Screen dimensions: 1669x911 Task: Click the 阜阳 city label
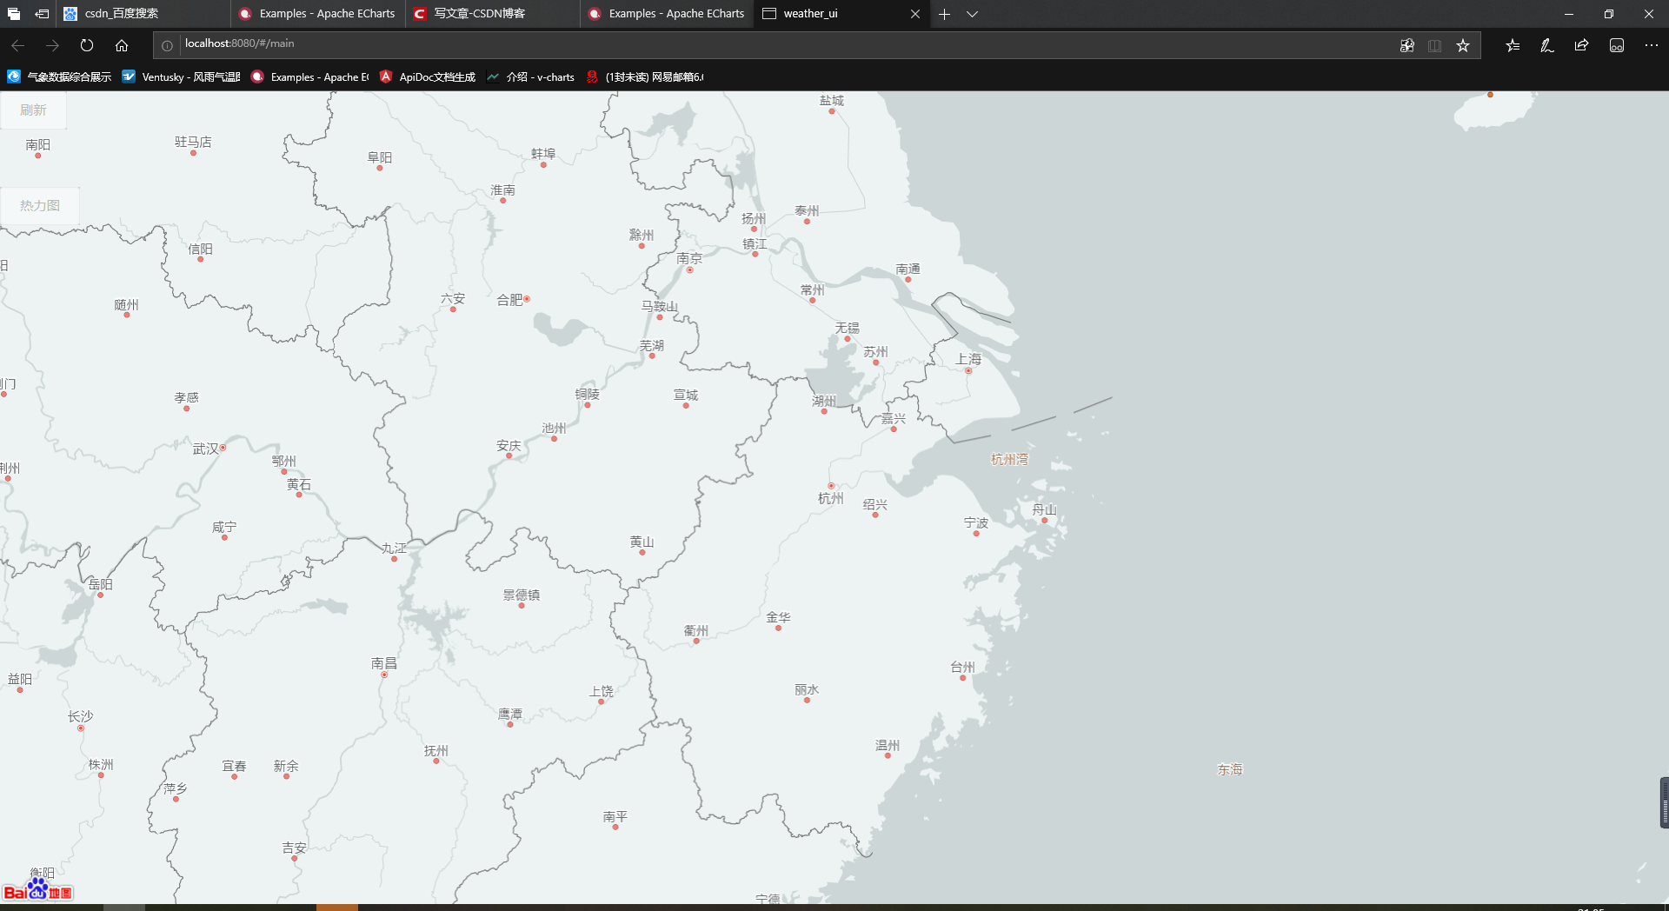click(x=380, y=157)
